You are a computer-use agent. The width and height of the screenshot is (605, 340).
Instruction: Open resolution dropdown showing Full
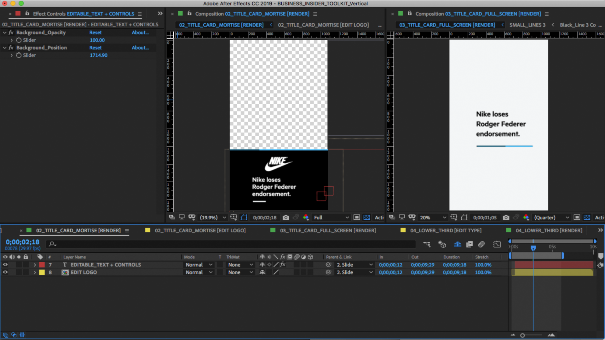tap(331, 217)
